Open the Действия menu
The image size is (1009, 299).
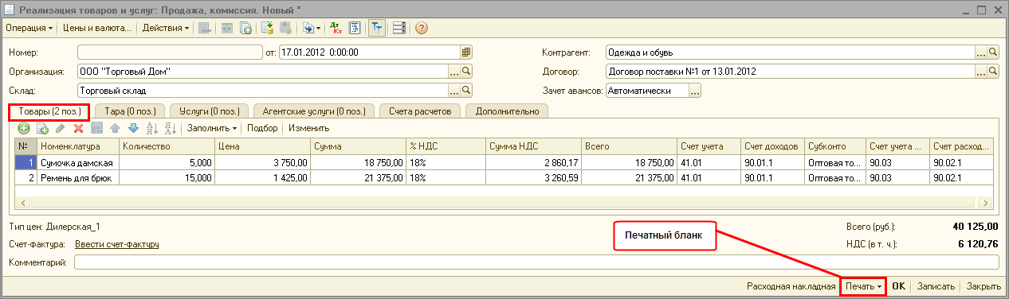coord(166,28)
